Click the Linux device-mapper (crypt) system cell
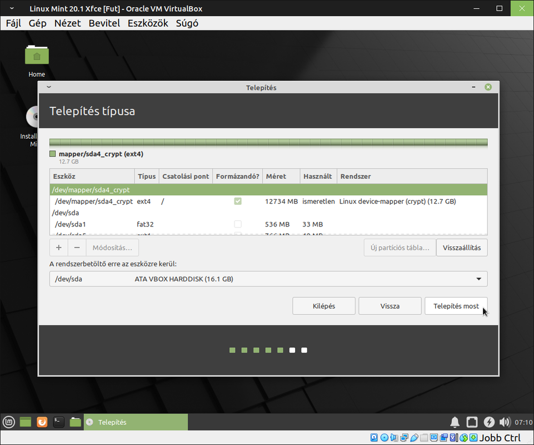Image resolution: width=534 pixels, height=445 pixels. (397, 201)
